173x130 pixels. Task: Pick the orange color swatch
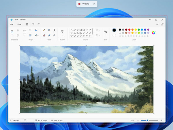pyautogui.click(x=133, y=30)
